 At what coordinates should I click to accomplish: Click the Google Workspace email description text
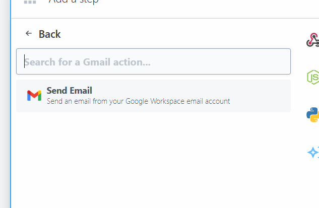138,101
